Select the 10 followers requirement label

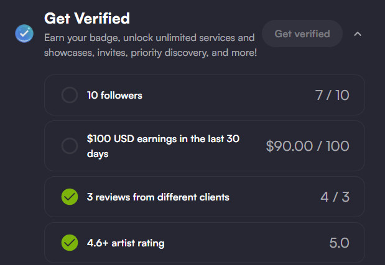coord(114,96)
